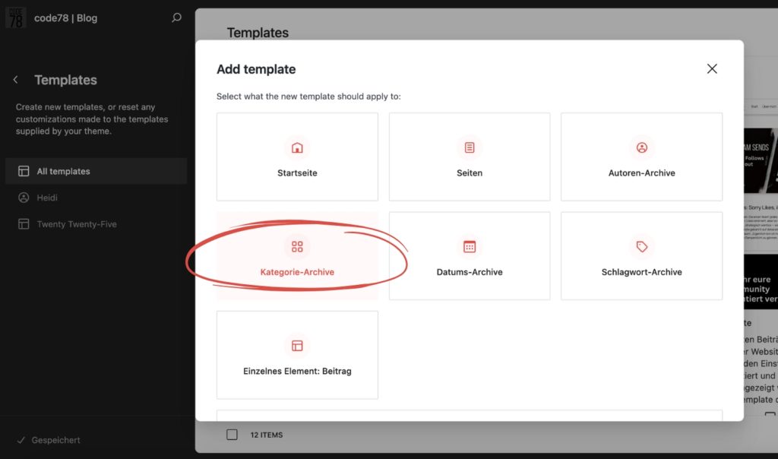Select the Einzelnes Element: Beitrag icon
The image size is (778, 459).
pyautogui.click(x=297, y=345)
